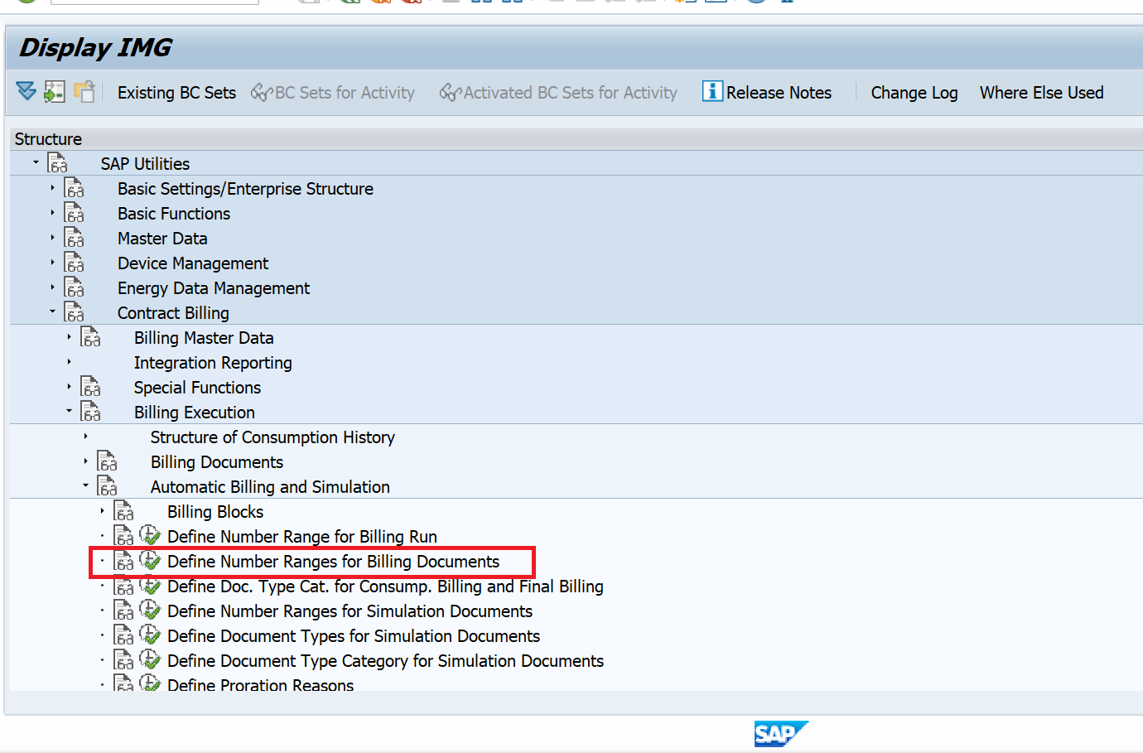Execute Define Doc. Type Cat. activity icon

pos(150,586)
